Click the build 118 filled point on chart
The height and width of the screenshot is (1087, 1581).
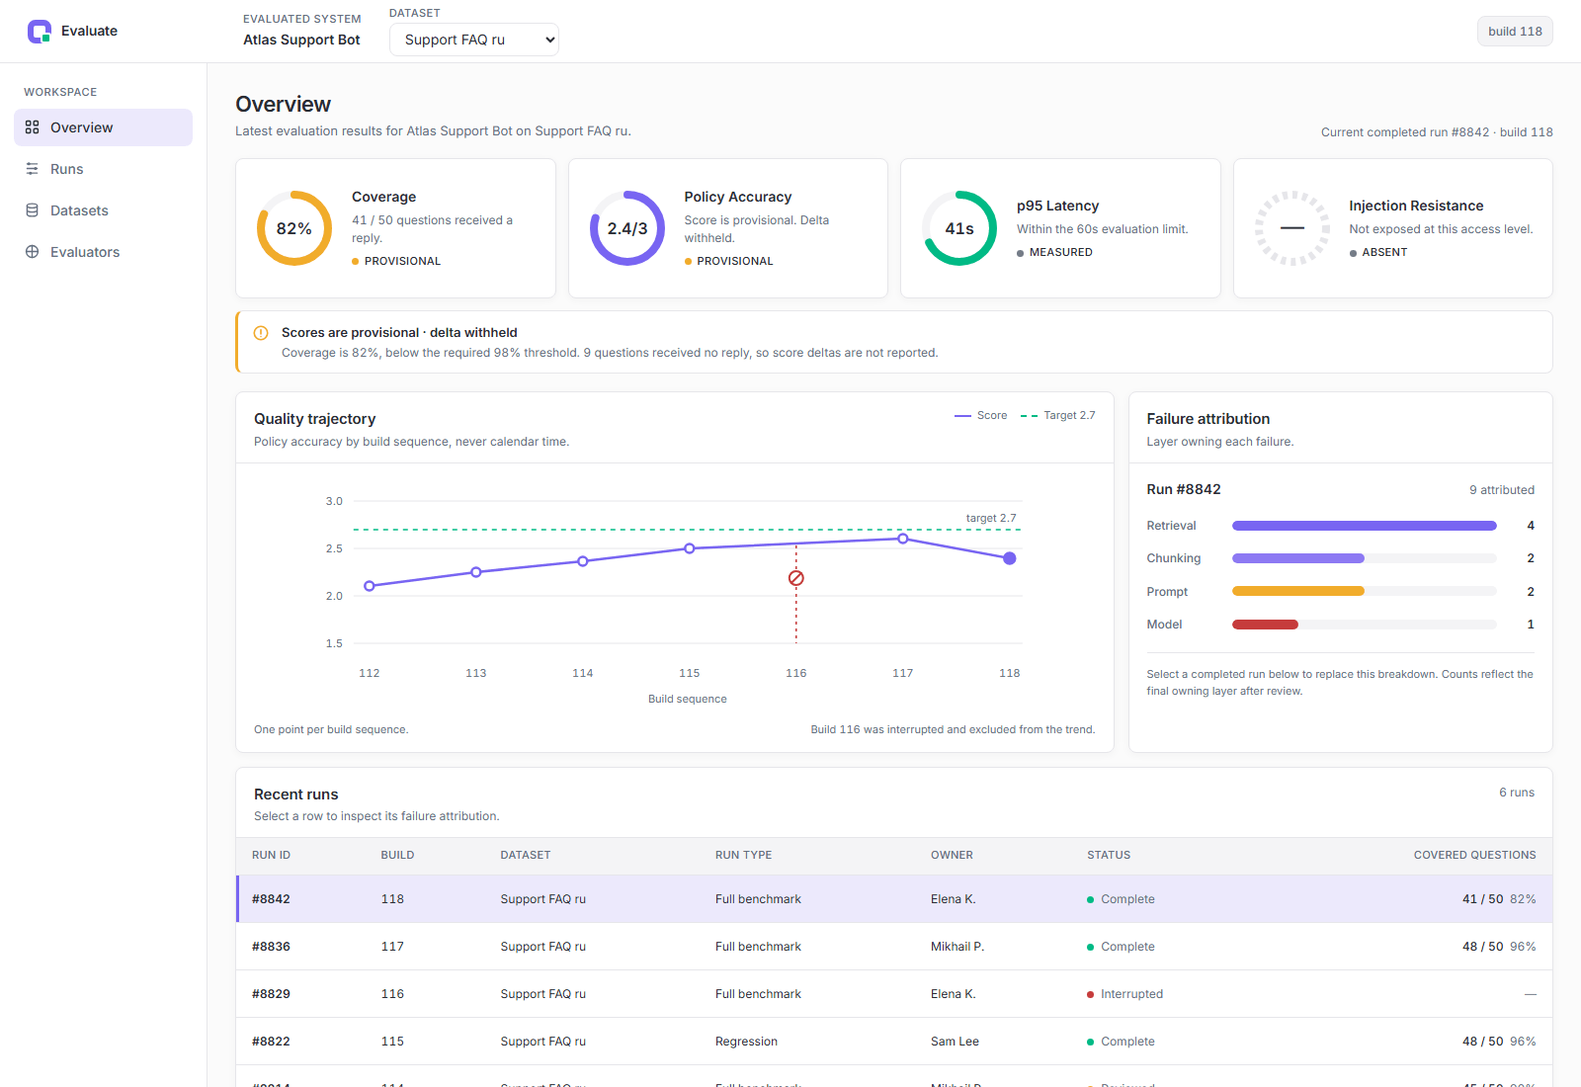(1010, 558)
